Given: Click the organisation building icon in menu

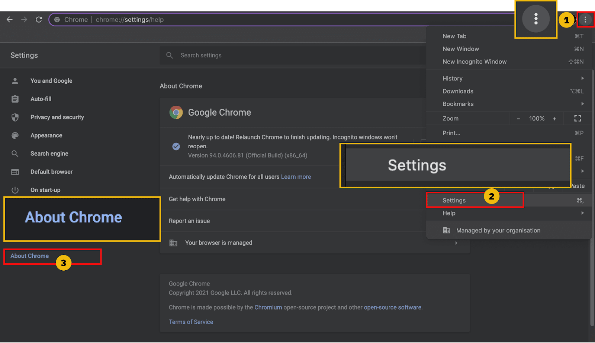Looking at the screenshot, I should (447, 230).
